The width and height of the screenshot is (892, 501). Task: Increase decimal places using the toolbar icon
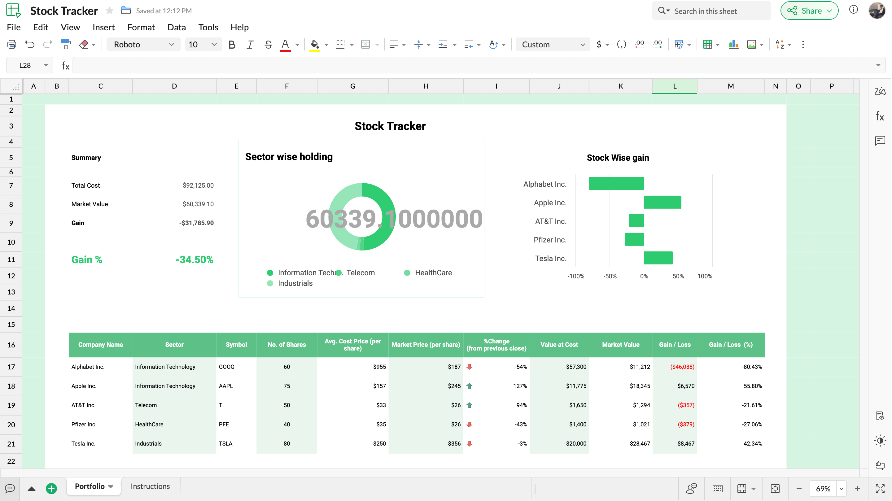tap(658, 44)
